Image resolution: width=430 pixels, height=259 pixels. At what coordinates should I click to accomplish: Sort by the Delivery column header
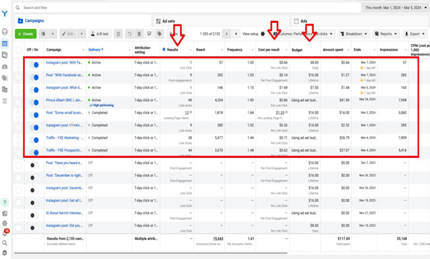point(95,50)
